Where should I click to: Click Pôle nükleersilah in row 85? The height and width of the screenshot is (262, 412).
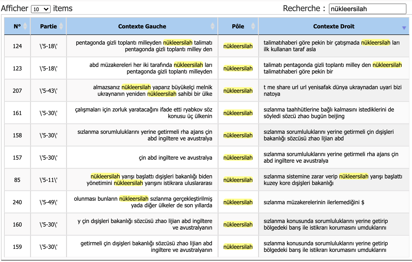click(238, 180)
